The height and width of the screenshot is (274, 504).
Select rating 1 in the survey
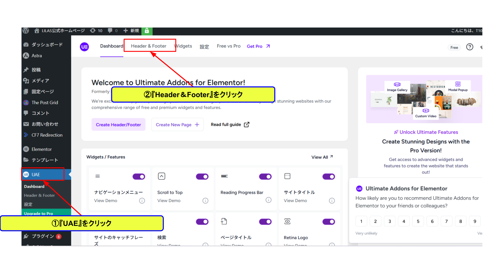[x=361, y=221]
